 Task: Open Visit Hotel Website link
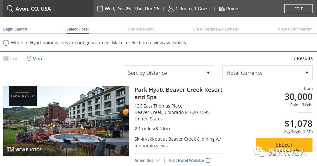186,160
